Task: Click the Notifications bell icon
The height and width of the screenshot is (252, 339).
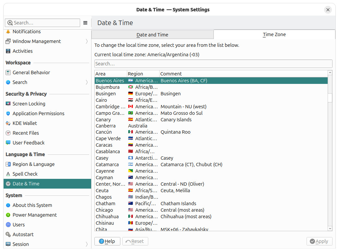Action: (8, 32)
